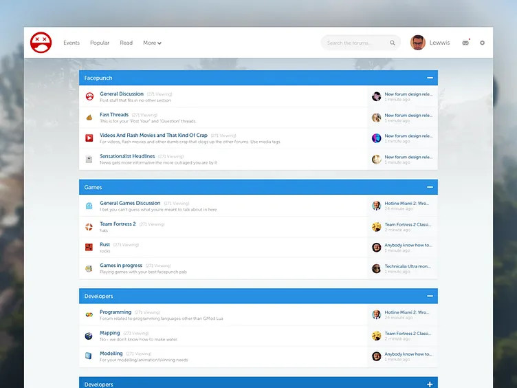Click the red video play icon

pos(89,138)
